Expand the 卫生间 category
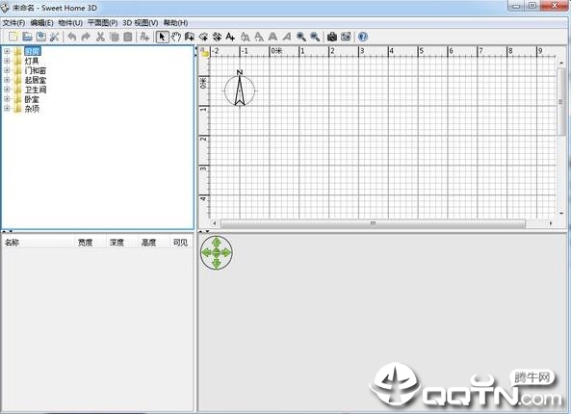Screen dimensions: 571x414 [x=7, y=90]
